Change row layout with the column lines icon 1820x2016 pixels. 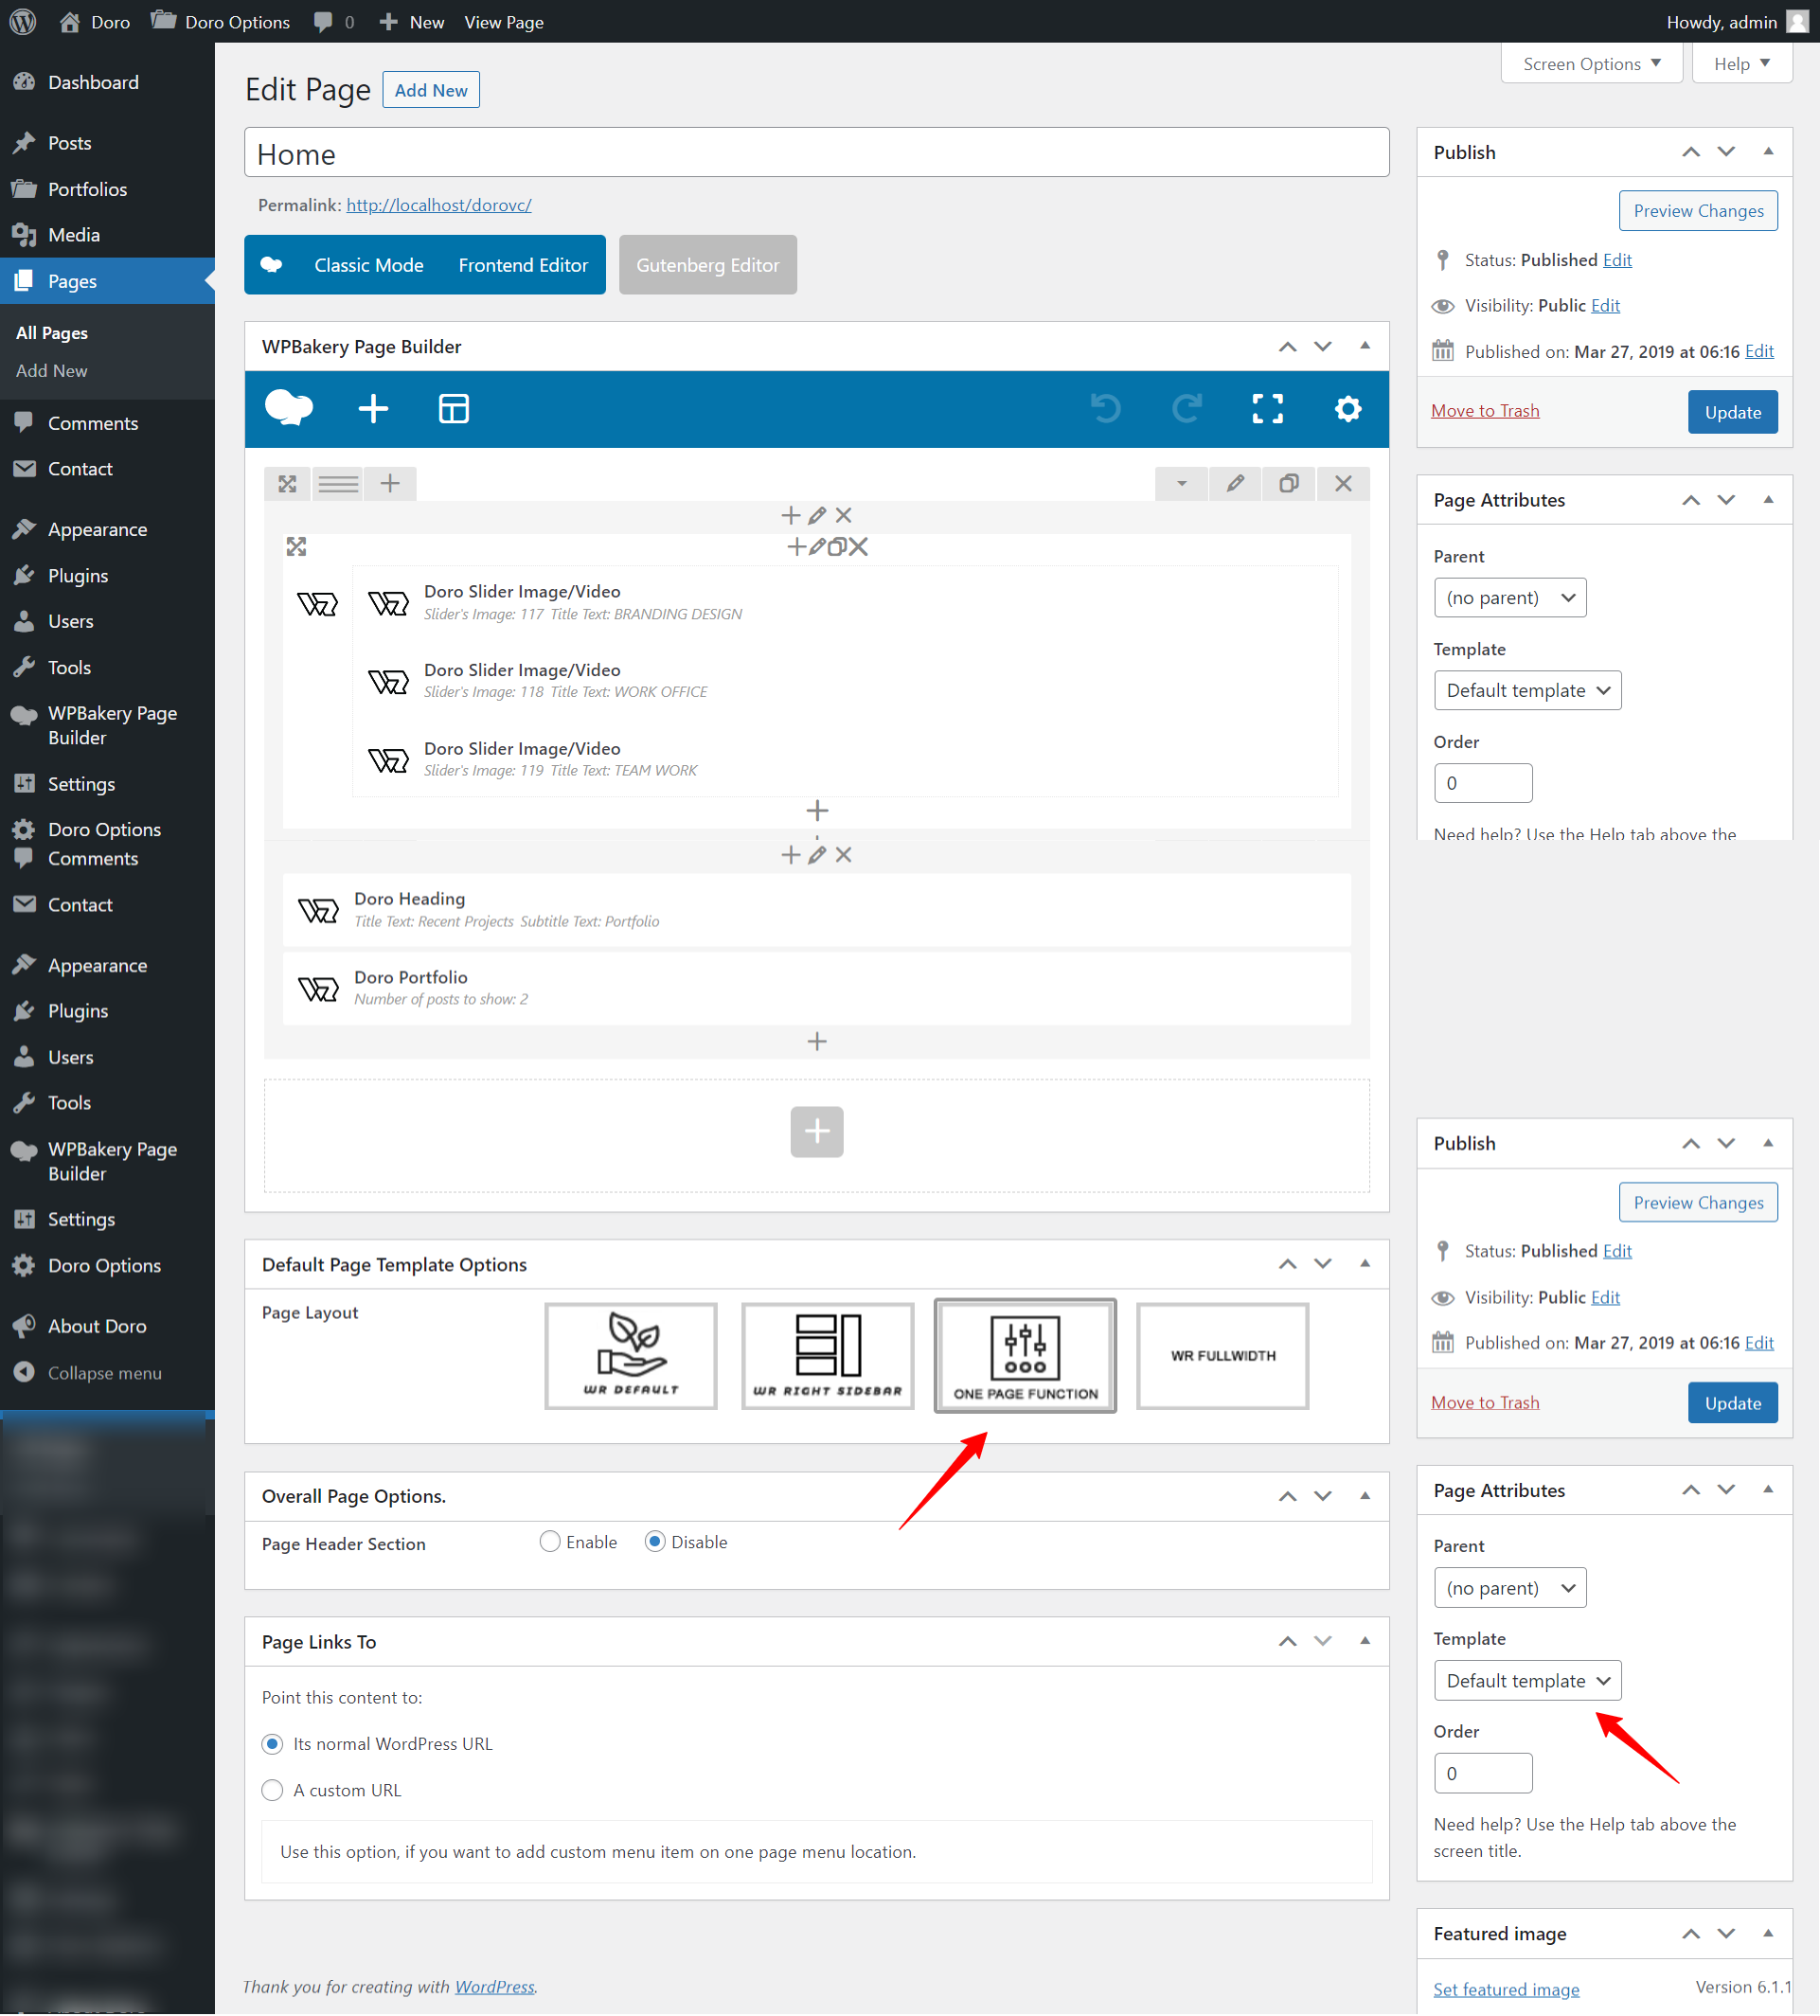pyautogui.click(x=338, y=484)
